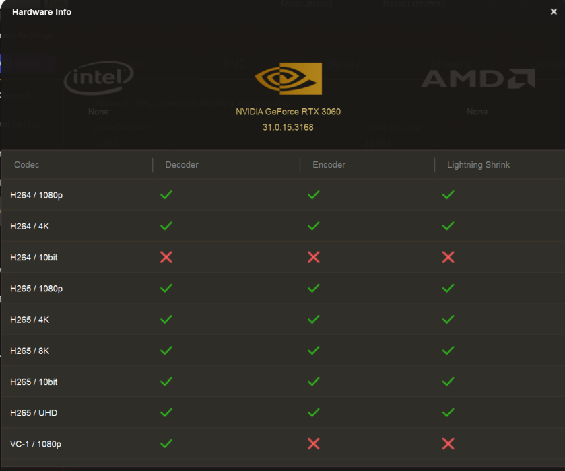Viewport: 565px width, 471px height.
Task: Click the Decoder column header
Action: point(182,165)
